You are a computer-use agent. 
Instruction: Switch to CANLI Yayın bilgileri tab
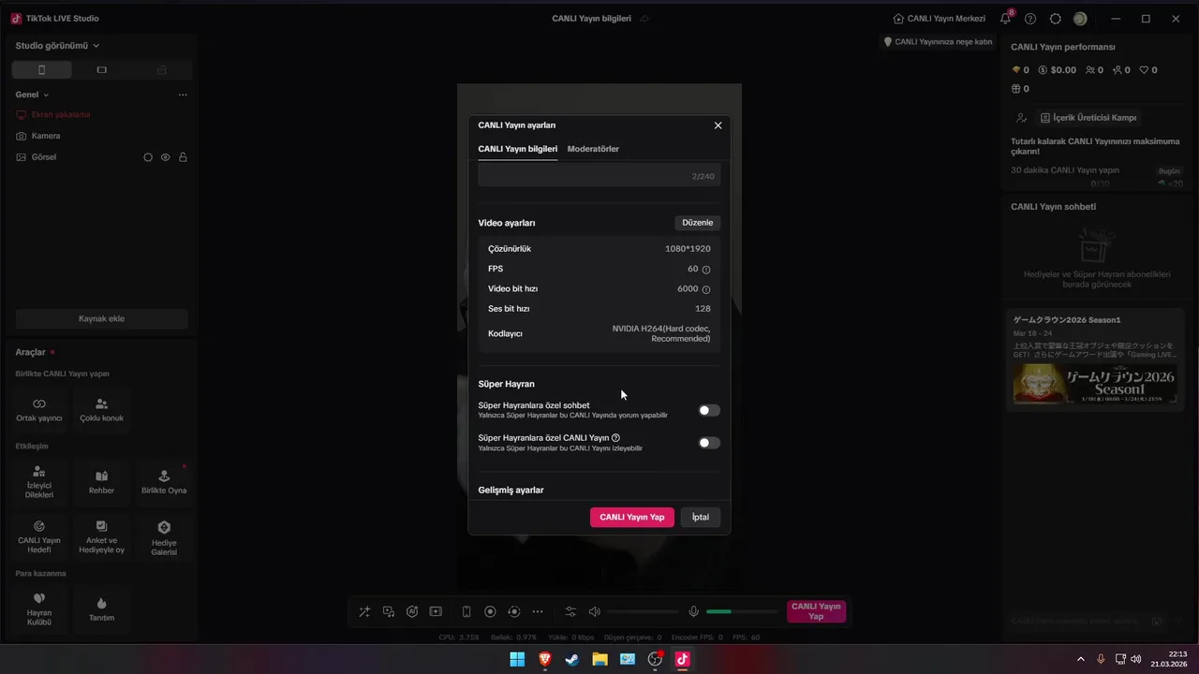pyautogui.click(x=518, y=149)
